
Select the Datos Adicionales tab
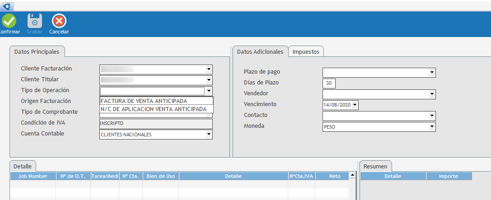pos(260,52)
